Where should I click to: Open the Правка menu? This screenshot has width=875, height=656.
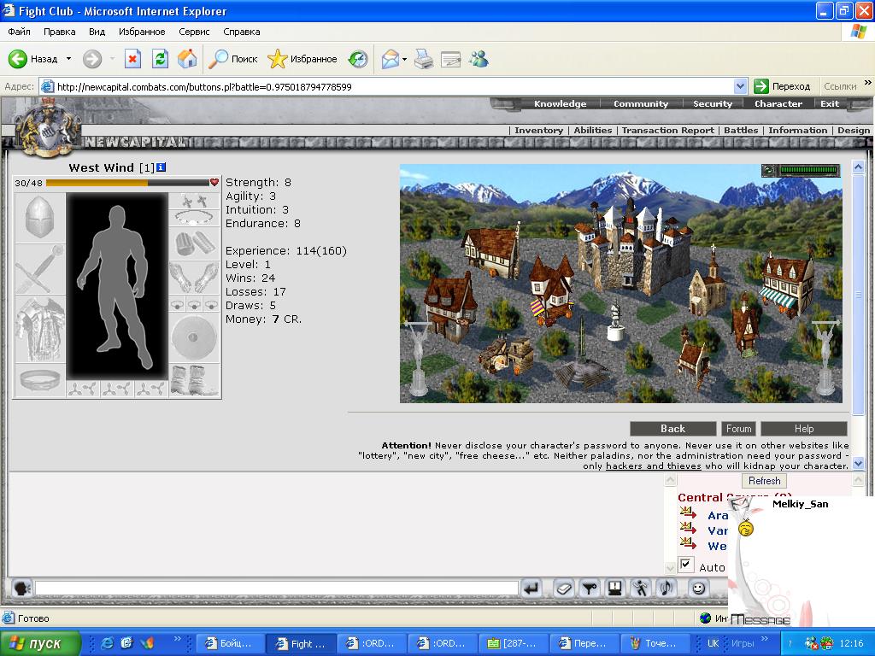point(59,32)
